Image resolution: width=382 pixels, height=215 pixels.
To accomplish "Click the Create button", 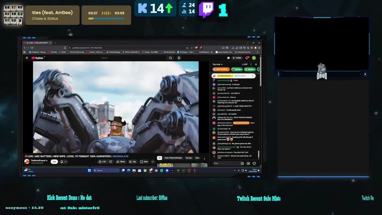I will point(237,58).
